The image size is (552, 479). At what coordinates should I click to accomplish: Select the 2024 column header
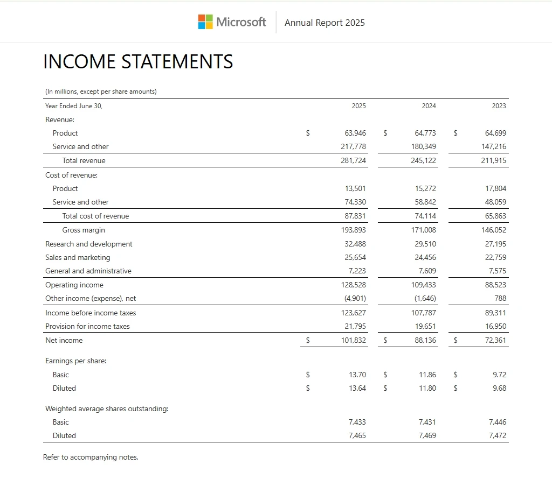click(429, 106)
